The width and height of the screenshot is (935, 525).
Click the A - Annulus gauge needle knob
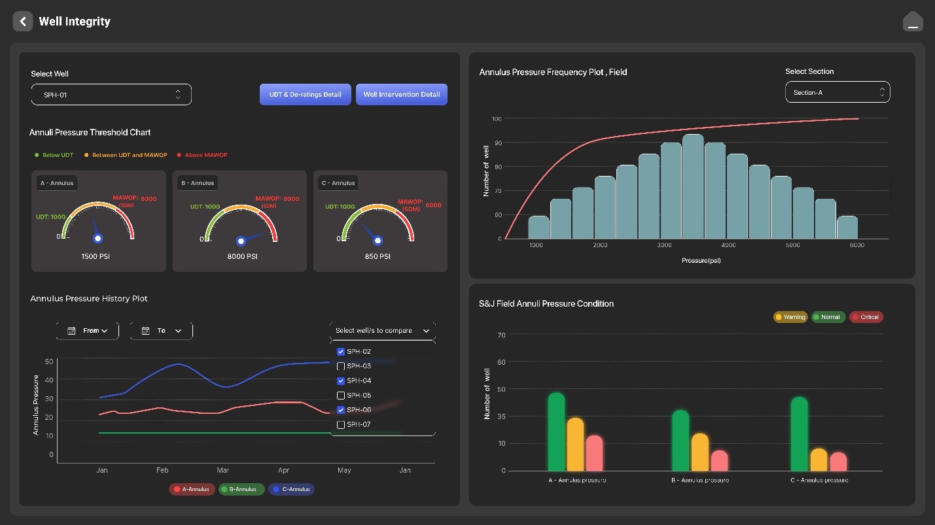98,239
